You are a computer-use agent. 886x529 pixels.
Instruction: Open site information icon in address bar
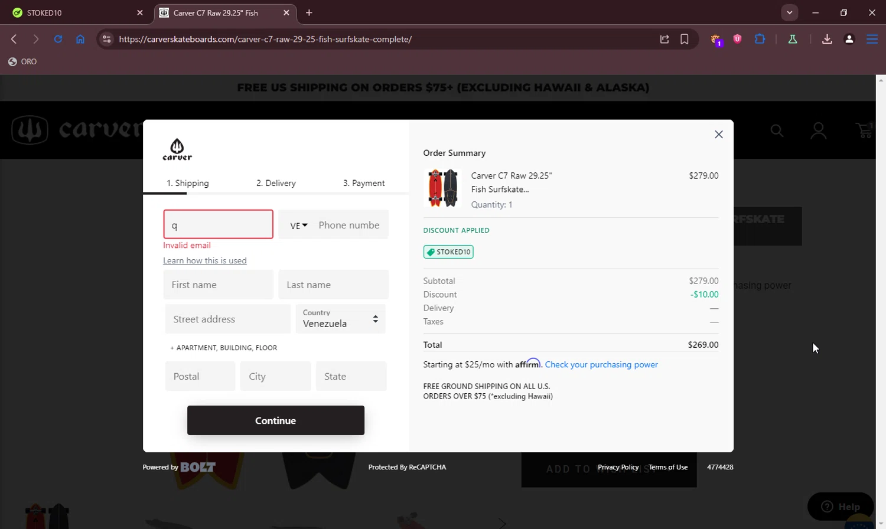click(106, 39)
